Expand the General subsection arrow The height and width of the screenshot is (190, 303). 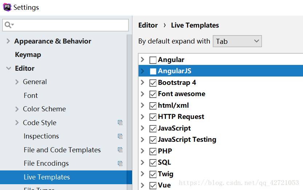(17, 82)
